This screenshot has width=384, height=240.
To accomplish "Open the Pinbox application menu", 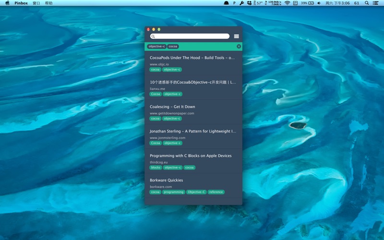I will pos(21,3).
